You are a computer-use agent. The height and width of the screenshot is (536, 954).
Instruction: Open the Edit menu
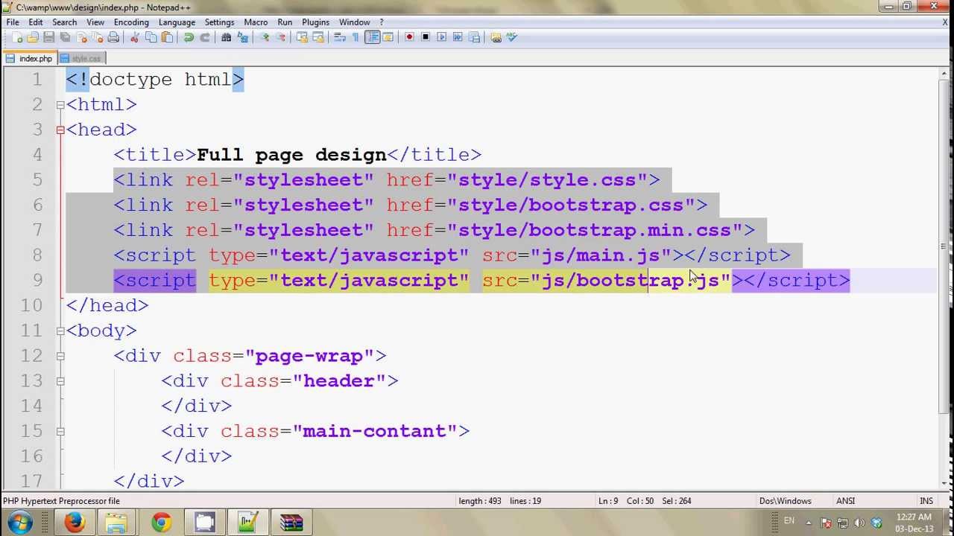click(x=36, y=22)
